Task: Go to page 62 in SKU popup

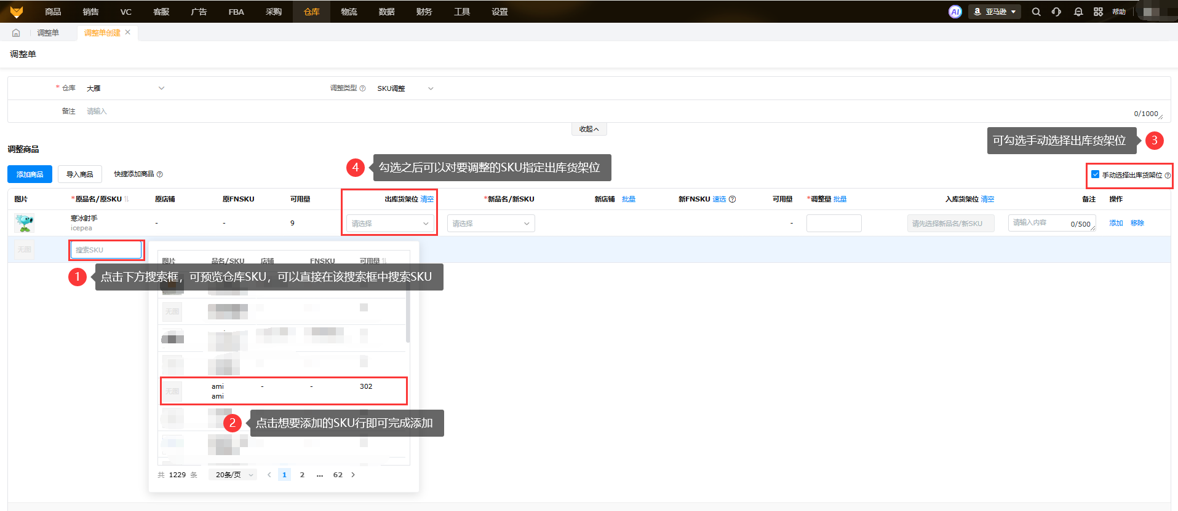Action: (338, 475)
